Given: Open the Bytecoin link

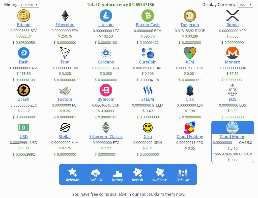Looking at the screenshot, I should coord(106,100).
